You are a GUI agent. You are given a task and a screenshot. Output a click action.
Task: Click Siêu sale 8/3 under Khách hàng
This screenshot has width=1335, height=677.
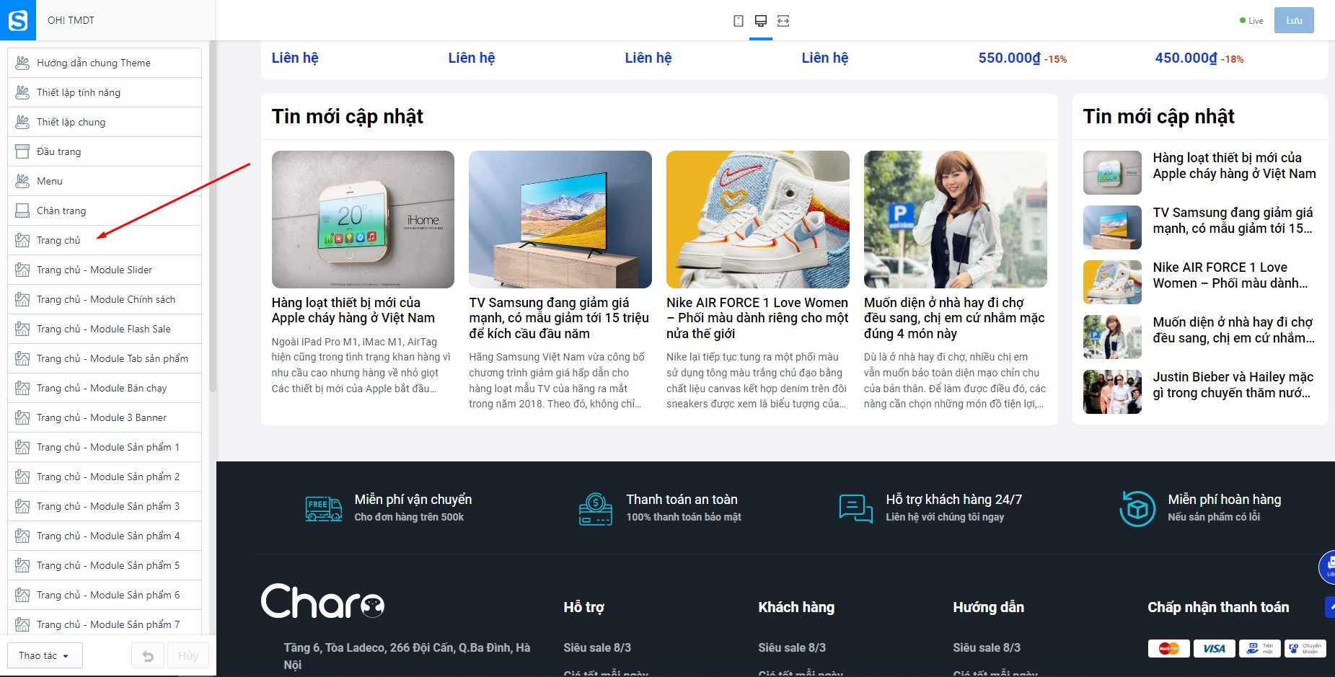792,647
